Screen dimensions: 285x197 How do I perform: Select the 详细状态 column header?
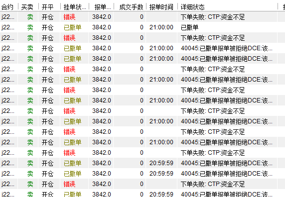(193, 7)
